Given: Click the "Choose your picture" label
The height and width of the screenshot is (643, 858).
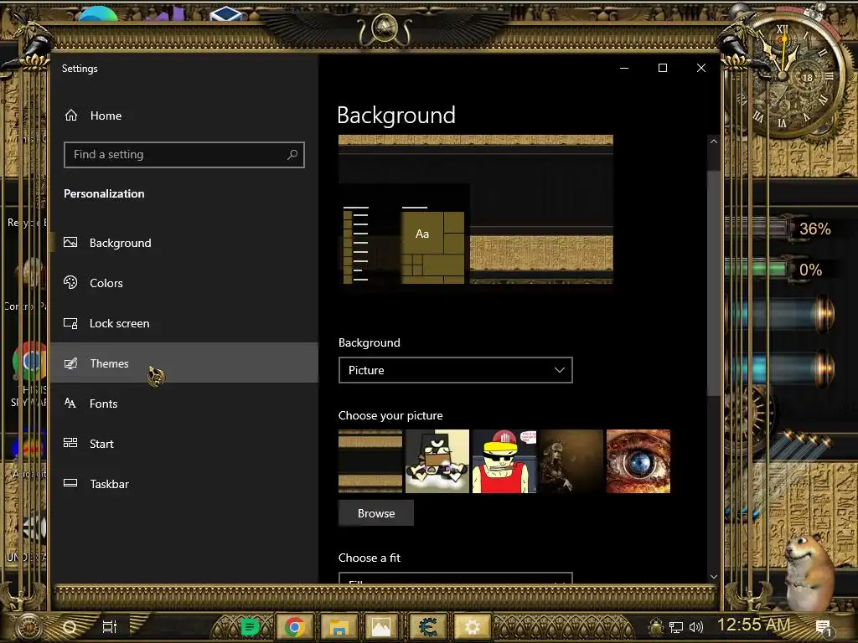Looking at the screenshot, I should pyautogui.click(x=390, y=415).
